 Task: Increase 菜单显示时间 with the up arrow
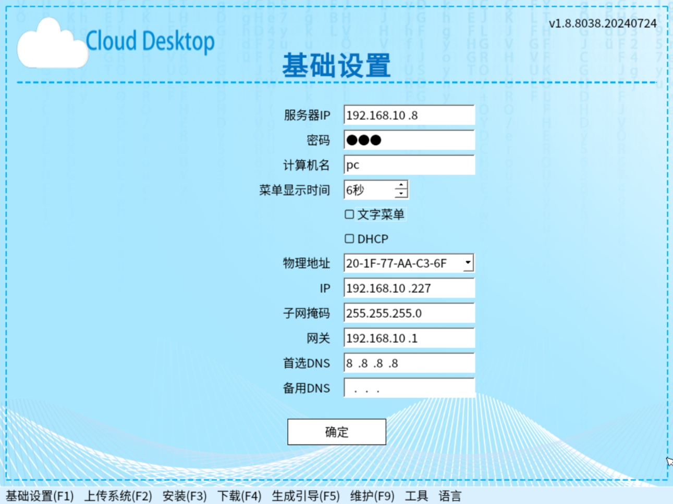point(401,185)
